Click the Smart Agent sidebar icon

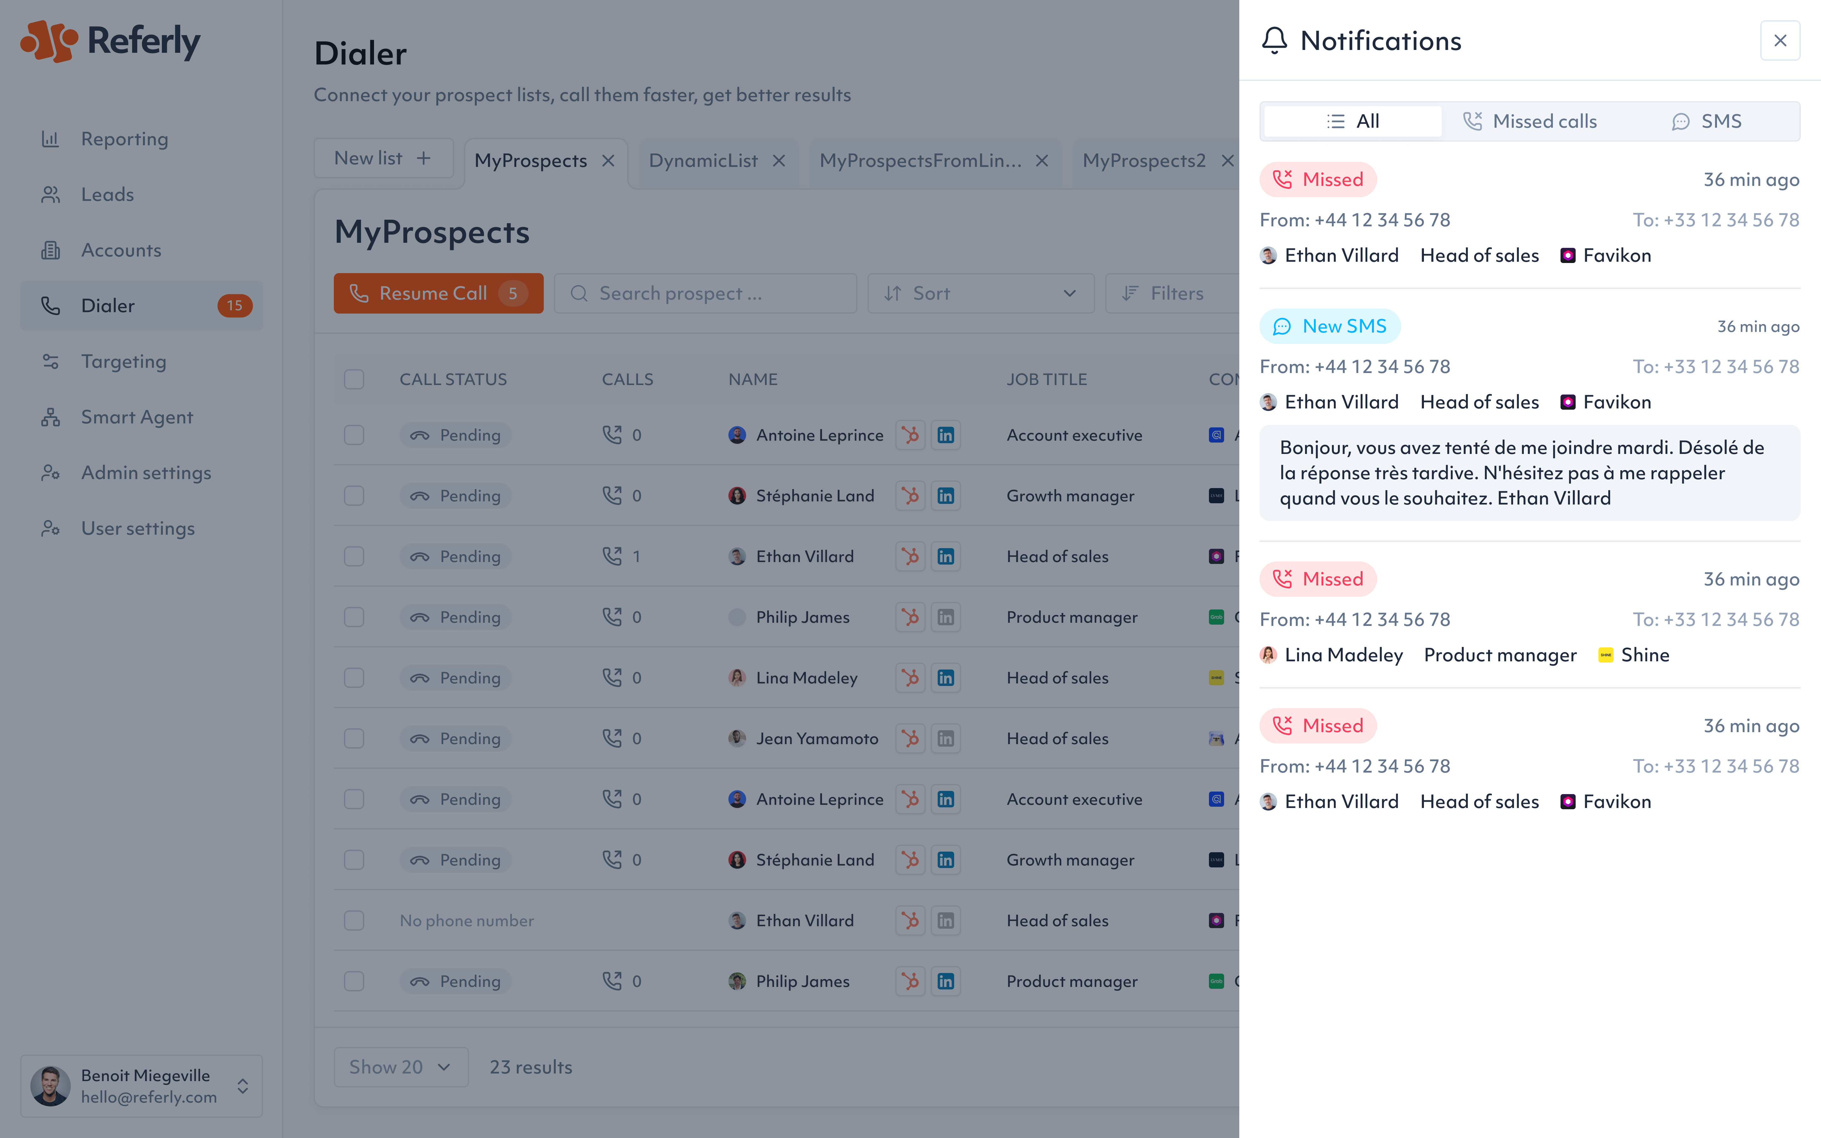point(50,417)
